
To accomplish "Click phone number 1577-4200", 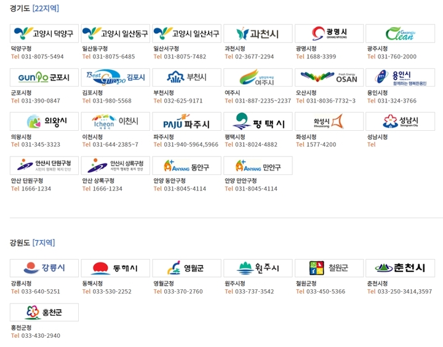I will (x=321, y=145).
